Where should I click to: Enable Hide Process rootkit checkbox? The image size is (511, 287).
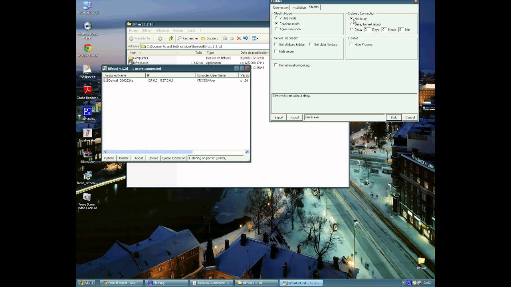click(351, 45)
